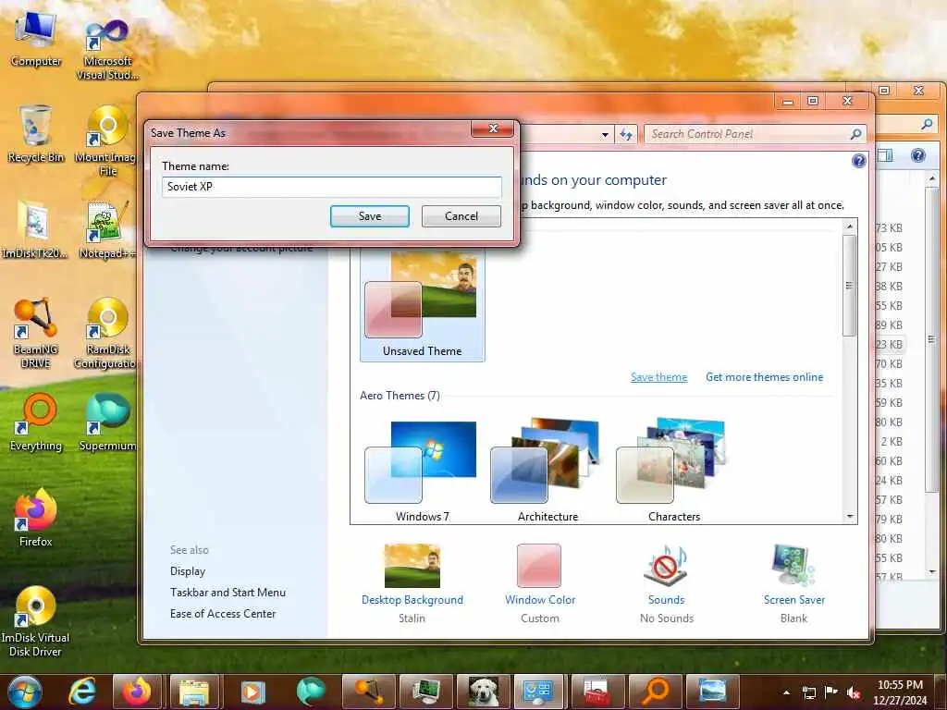Image resolution: width=947 pixels, height=710 pixels.
Task: Open the Windows Start orb
Action: (25, 692)
